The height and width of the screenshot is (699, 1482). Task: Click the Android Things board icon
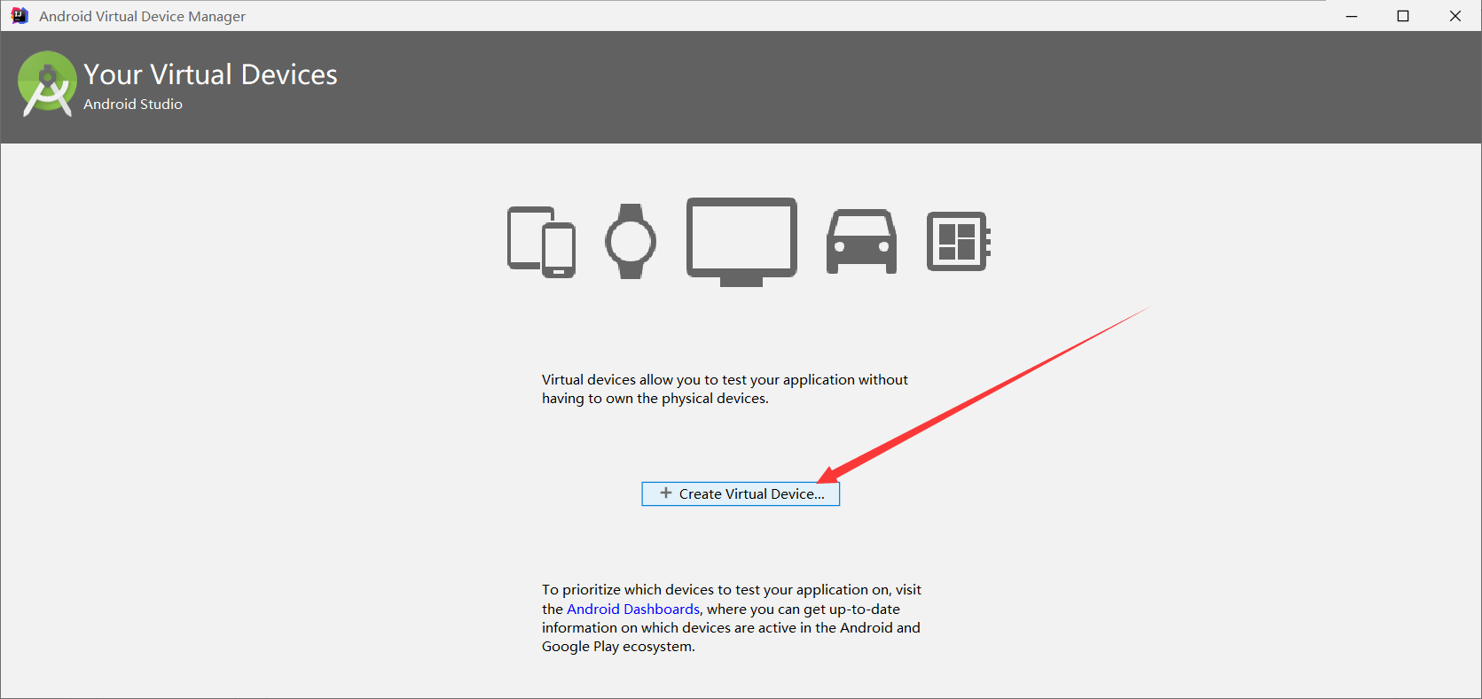click(x=958, y=241)
